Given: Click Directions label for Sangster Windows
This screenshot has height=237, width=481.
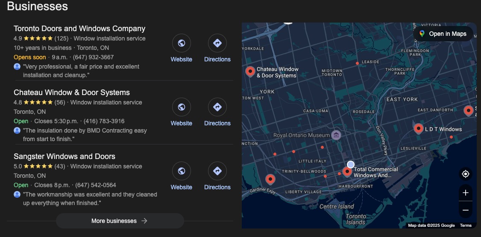Looking at the screenshot, I should [217, 187].
